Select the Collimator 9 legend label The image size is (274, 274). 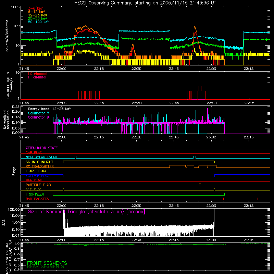pos(38,117)
